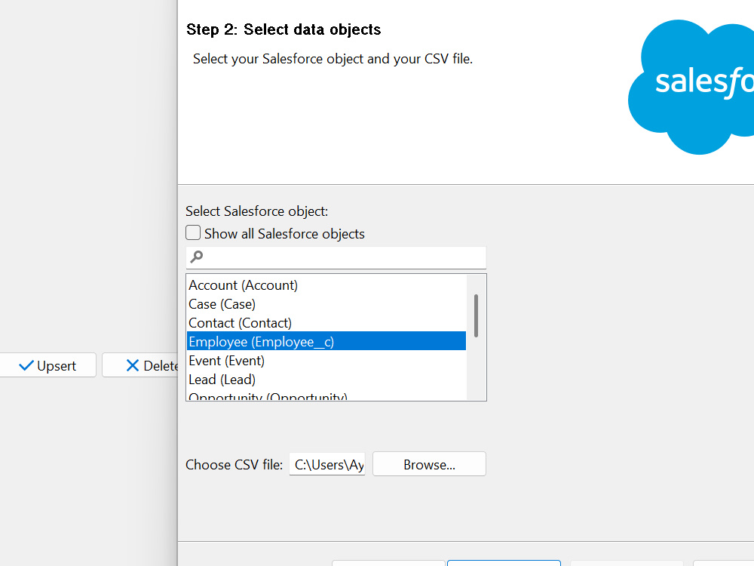Enable Show all Salesforce objects checkbox
Image resolution: width=754 pixels, height=566 pixels.
pos(193,233)
